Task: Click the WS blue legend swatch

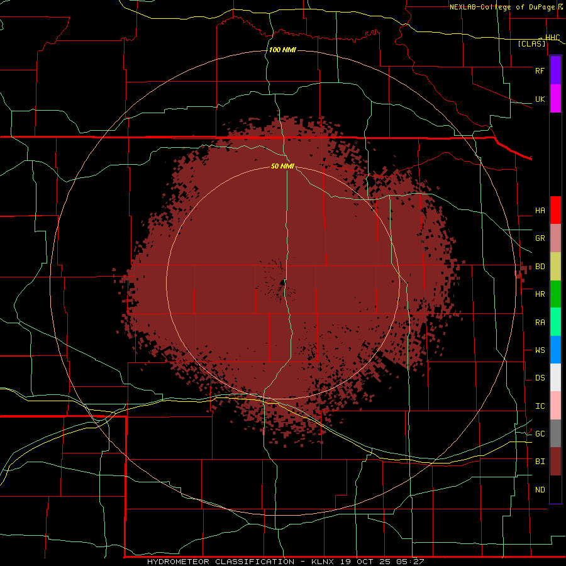Action: (555, 350)
